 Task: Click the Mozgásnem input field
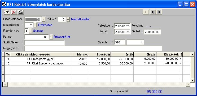pyautogui.click(x=29, y=25)
